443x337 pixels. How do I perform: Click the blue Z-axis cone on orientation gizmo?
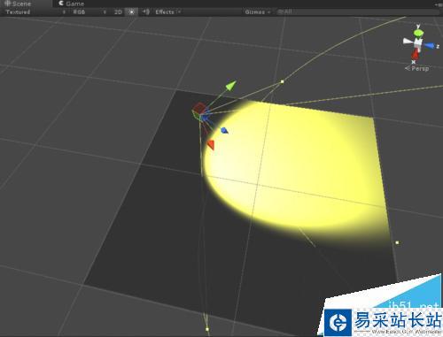pos(430,46)
